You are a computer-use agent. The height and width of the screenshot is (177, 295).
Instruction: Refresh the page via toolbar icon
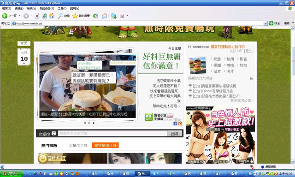(44, 16)
